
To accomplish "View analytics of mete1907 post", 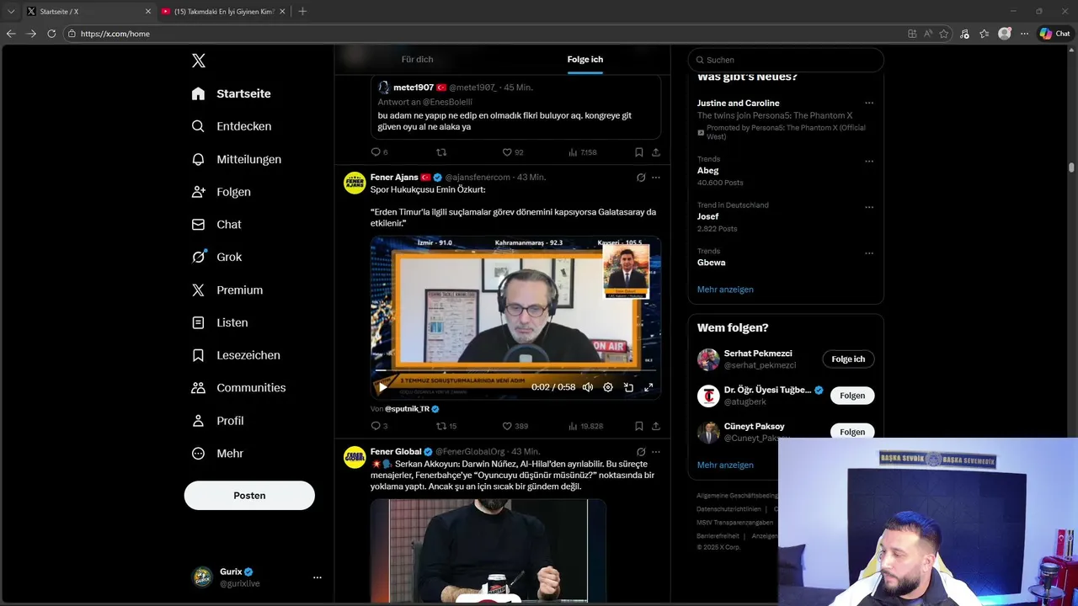I will [582, 152].
